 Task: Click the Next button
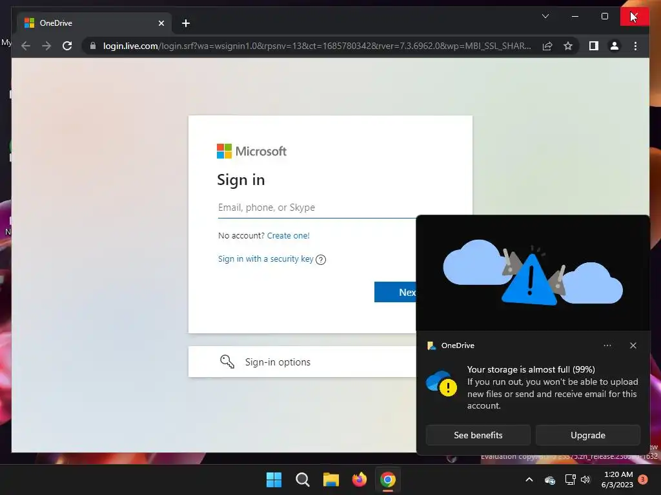click(396, 292)
